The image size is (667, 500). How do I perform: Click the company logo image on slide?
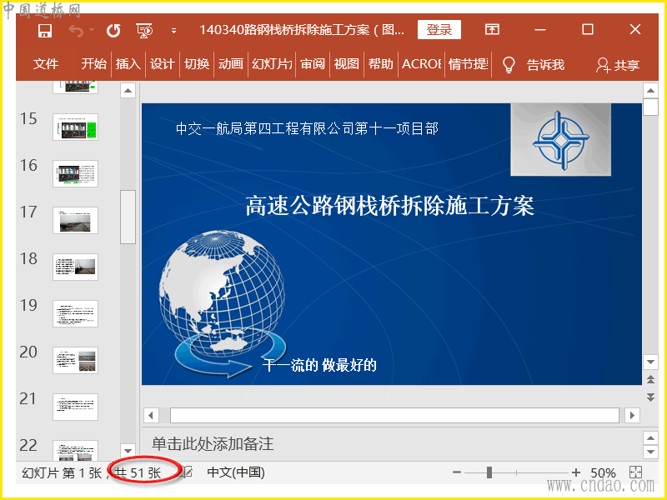(560, 139)
